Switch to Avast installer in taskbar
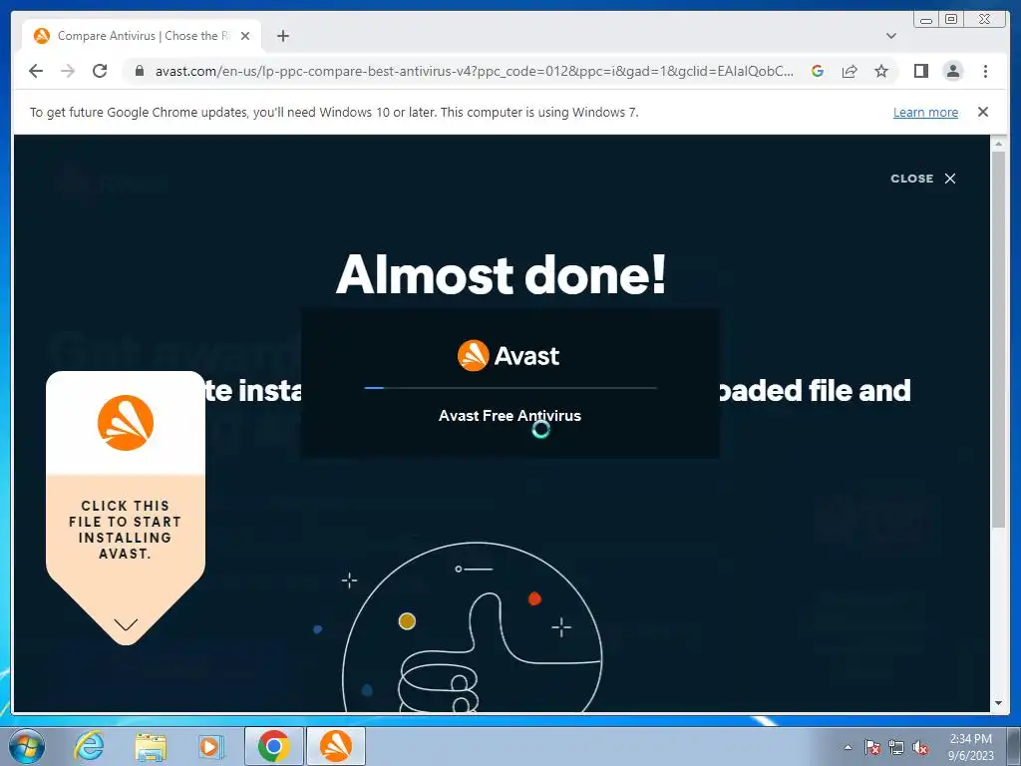 pyautogui.click(x=336, y=746)
